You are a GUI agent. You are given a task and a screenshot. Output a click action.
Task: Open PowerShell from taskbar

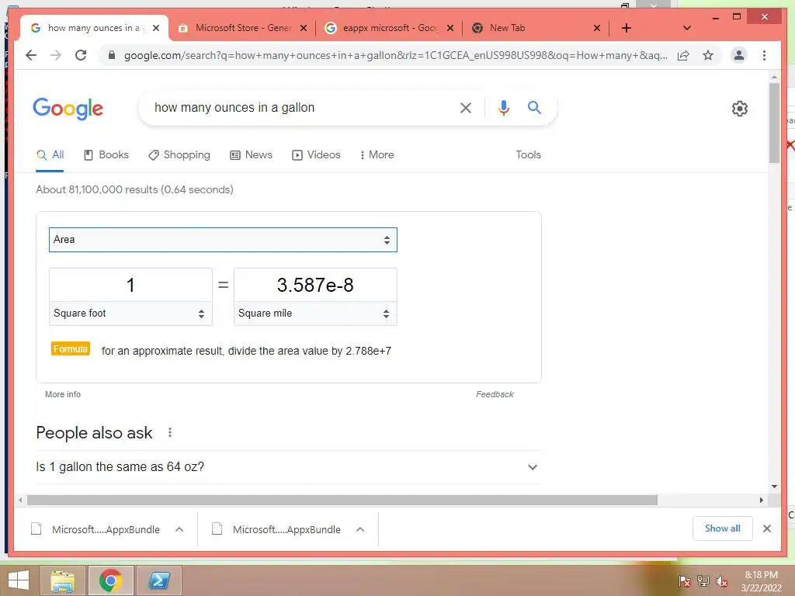pyautogui.click(x=158, y=580)
